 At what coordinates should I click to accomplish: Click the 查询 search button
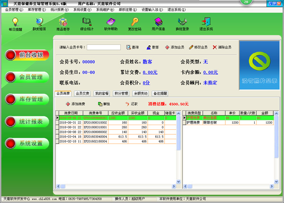(x=133, y=47)
